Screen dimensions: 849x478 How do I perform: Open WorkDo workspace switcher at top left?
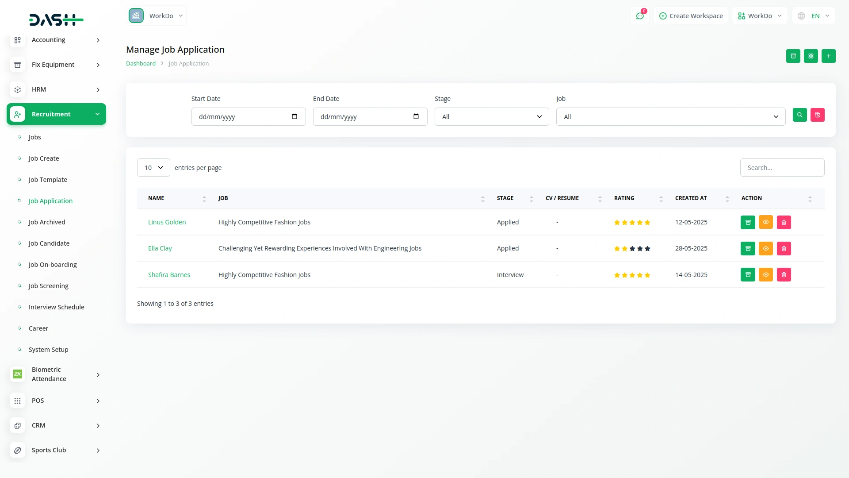point(156,16)
